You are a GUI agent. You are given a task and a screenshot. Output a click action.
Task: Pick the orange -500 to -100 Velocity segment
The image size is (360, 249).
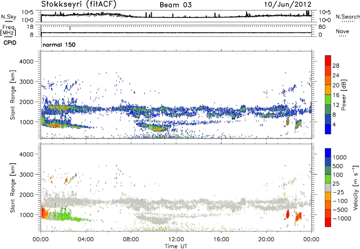coord(328,205)
